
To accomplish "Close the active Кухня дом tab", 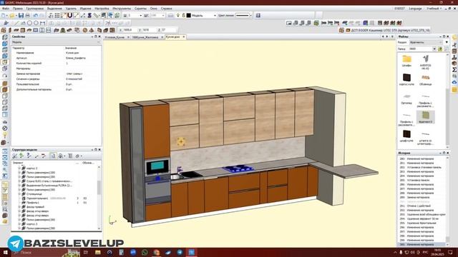I will click(x=184, y=37).
